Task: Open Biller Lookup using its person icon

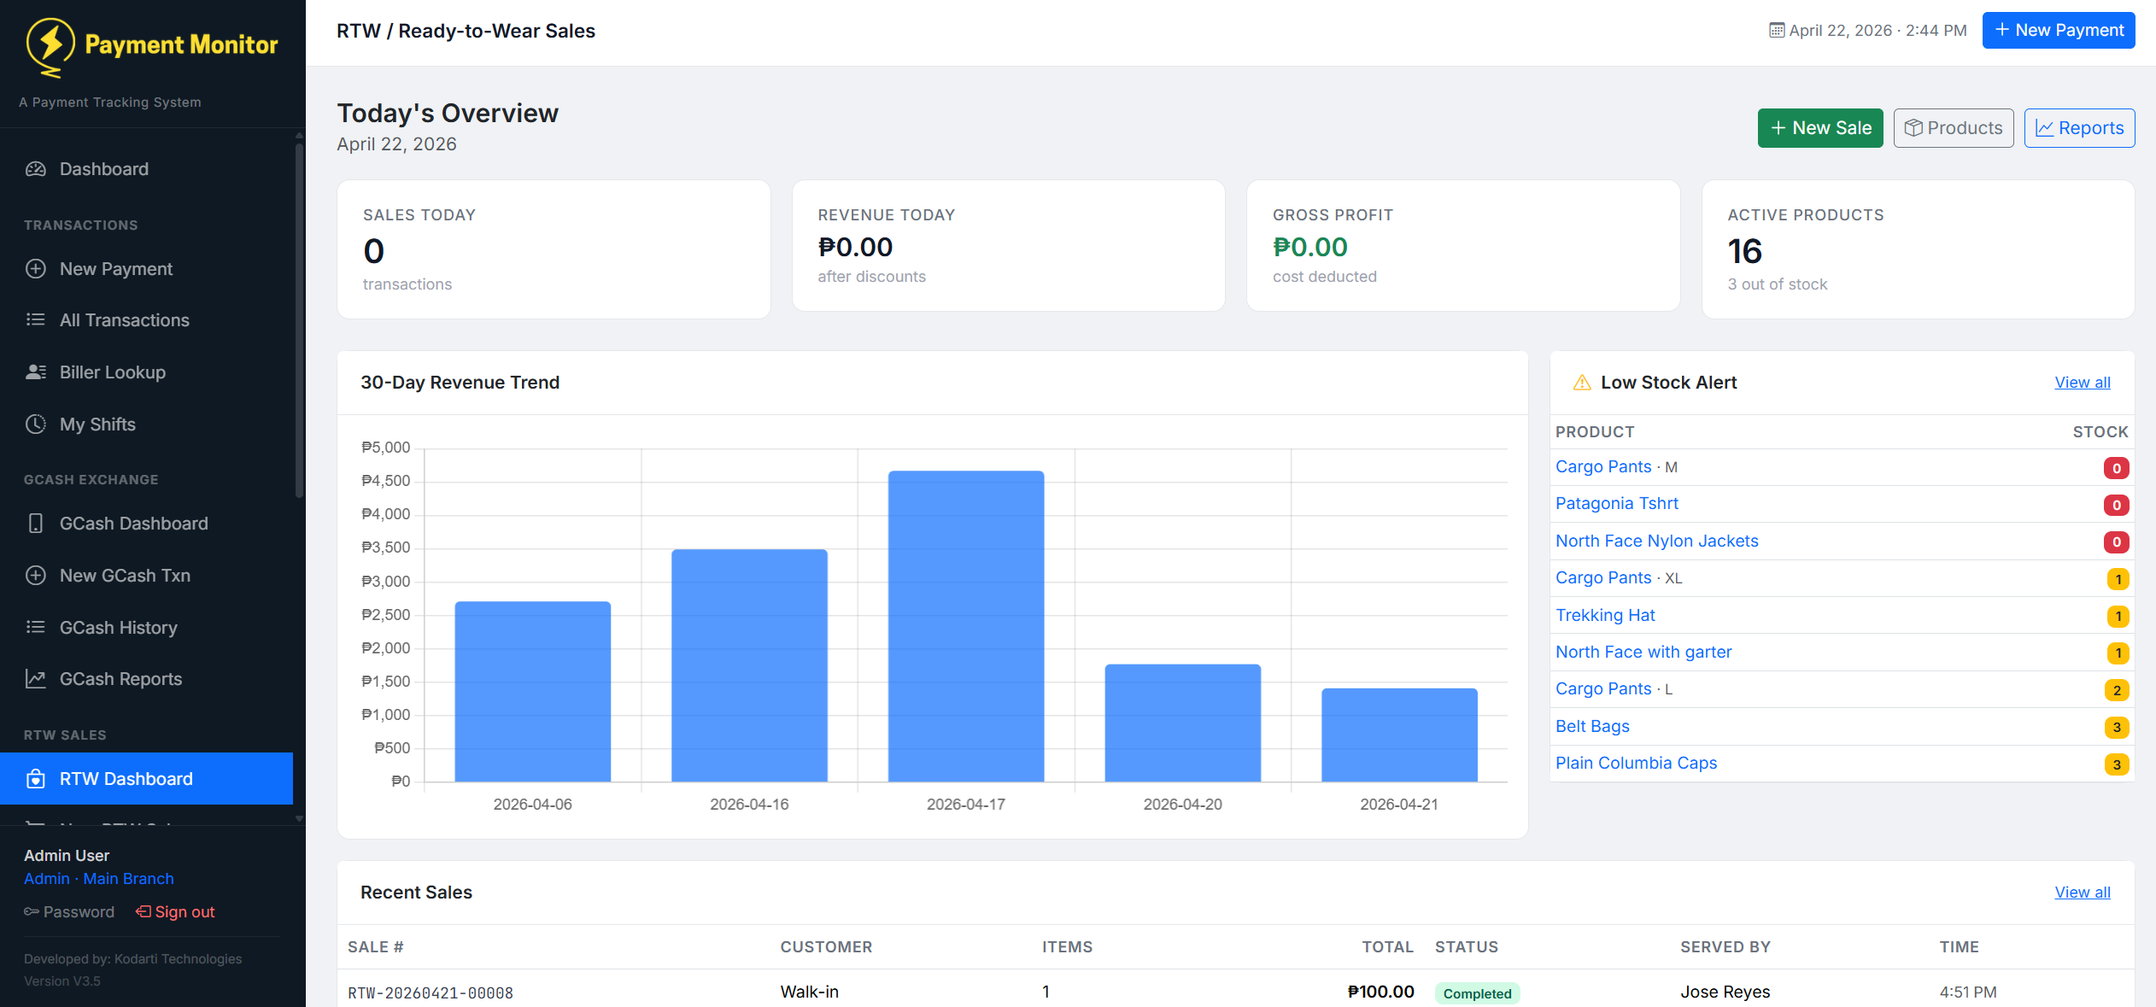Action: (x=35, y=372)
